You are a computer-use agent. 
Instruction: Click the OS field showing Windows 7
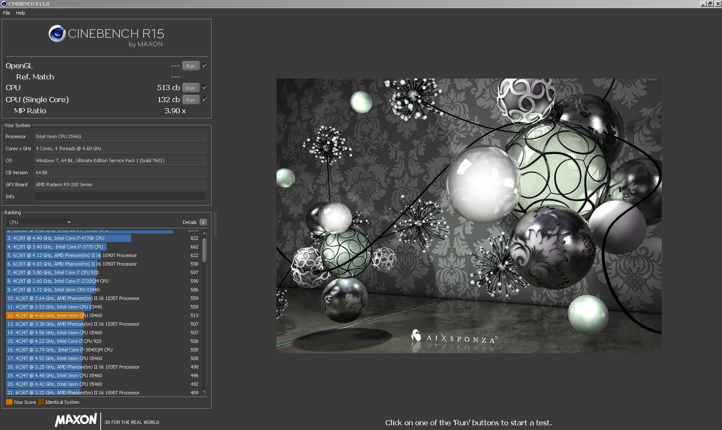tap(120, 160)
